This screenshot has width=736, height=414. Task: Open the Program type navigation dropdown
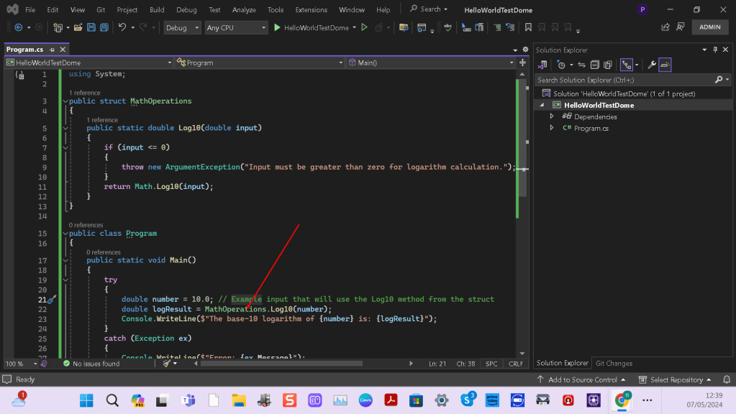[260, 63]
